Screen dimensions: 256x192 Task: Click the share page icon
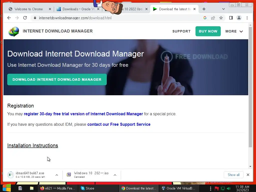pyautogui.click(x=213, y=18)
